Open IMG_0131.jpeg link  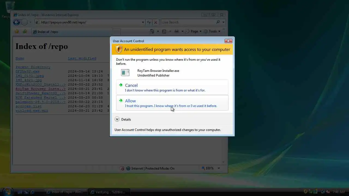tap(30, 76)
